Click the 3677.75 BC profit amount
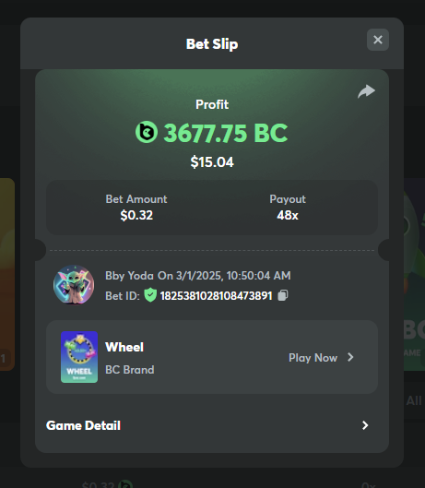This screenshot has width=425, height=488. pyautogui.click(x=226, y=133)
